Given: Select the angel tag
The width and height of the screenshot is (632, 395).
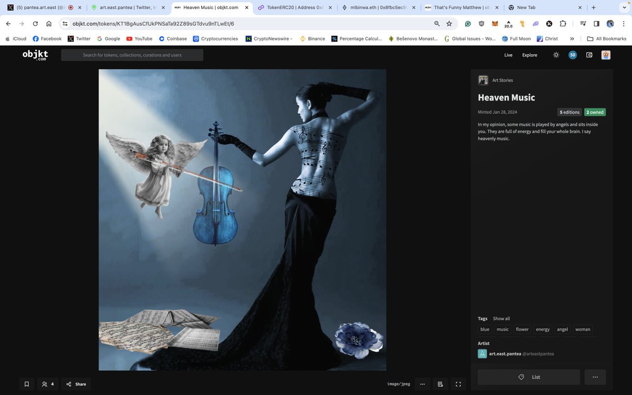Looking at the screenshot, I should click(562, 329).
